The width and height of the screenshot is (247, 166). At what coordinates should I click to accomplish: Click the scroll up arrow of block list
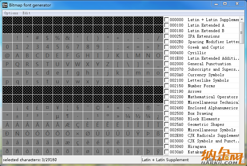coord(242,19)
